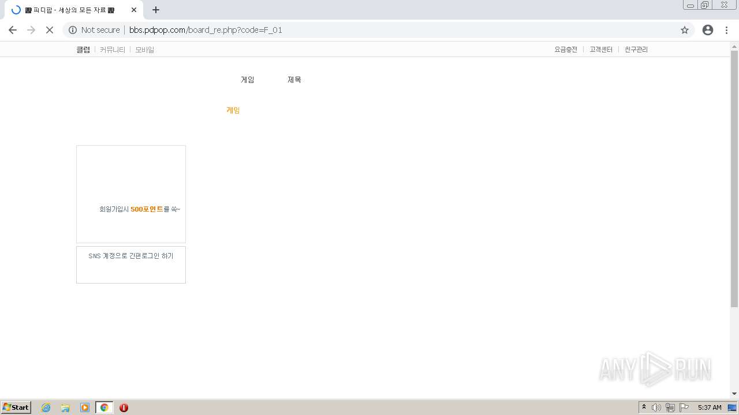The width and height of the screenshot is (739, 415).
Task: Open the 커뮤니티 top menu link
Action: pos(113,50)
